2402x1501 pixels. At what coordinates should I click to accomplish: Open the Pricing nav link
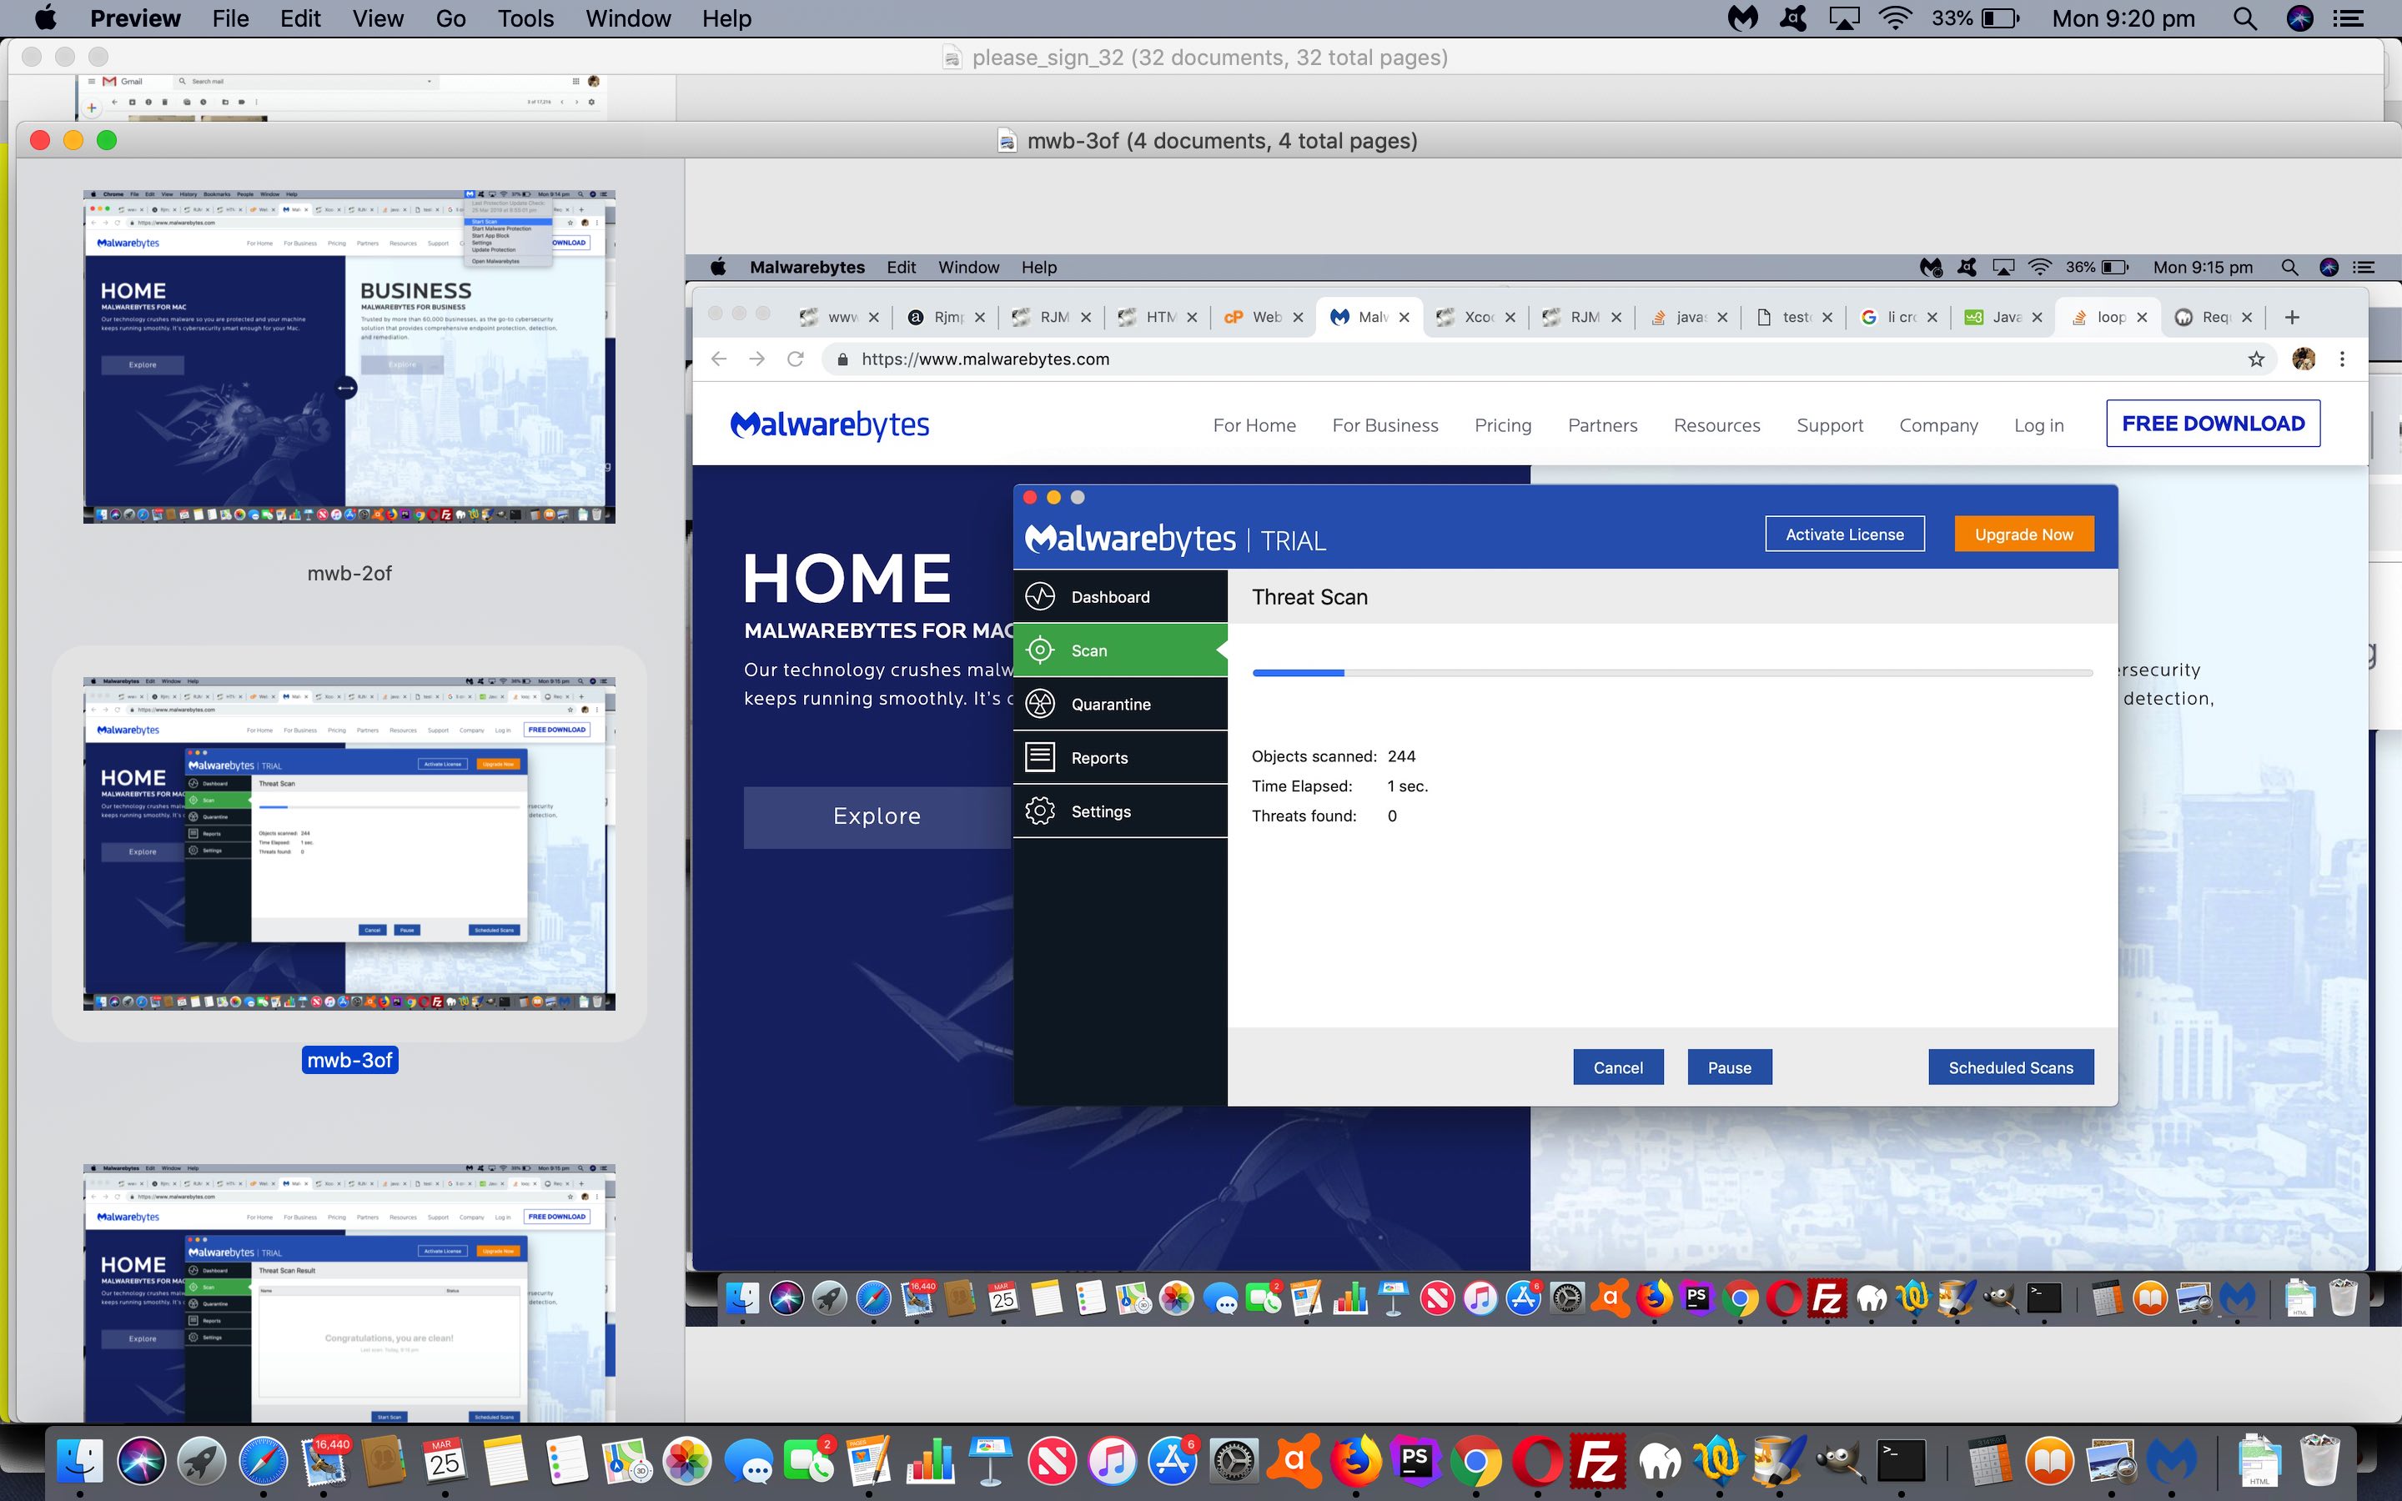[1503, 425]
